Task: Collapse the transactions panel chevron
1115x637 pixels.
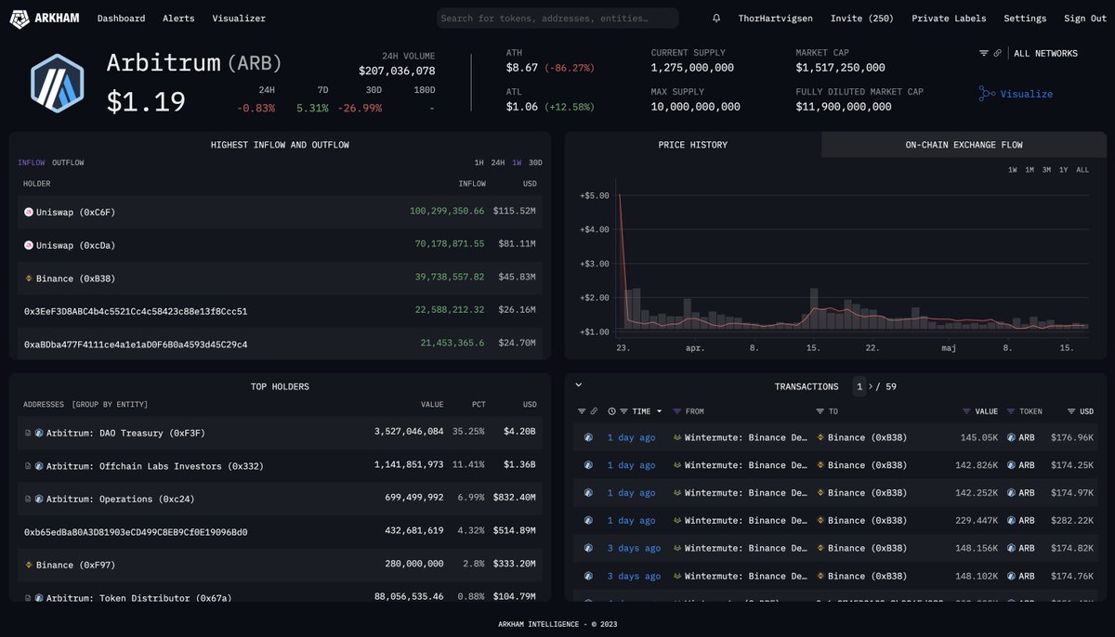Action: [578, 383]
